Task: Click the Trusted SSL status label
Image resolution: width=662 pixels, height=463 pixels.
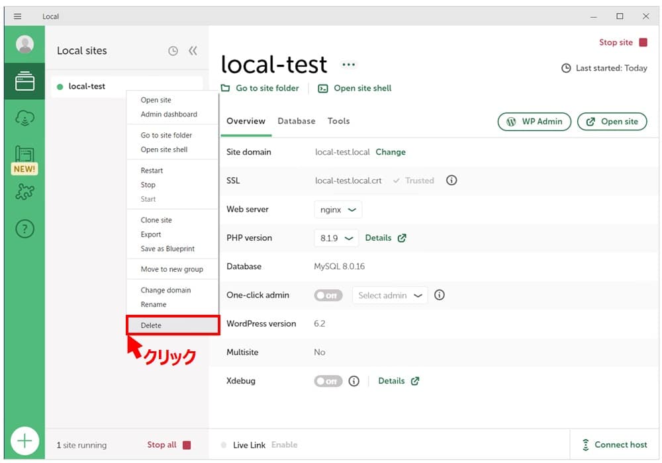Action: point(413,181)
